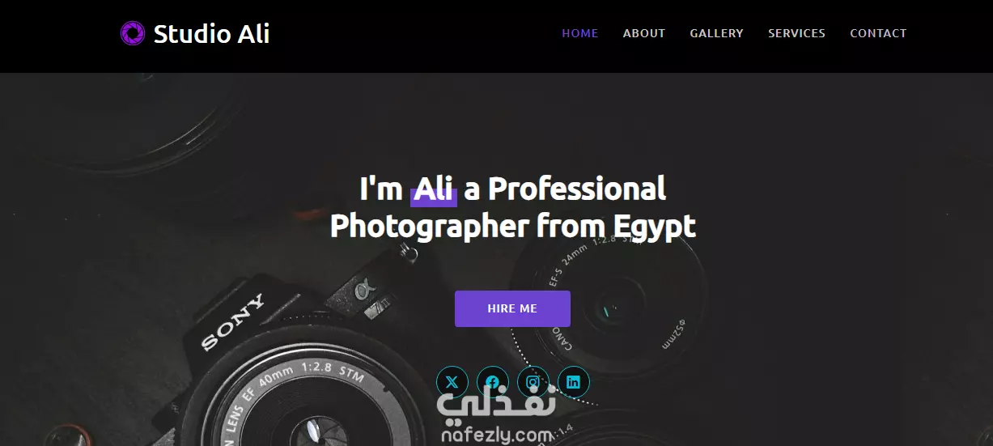Click the heading line 'Photographer from Egypt'
The image size is (993, 446).
tap(513, 226)
